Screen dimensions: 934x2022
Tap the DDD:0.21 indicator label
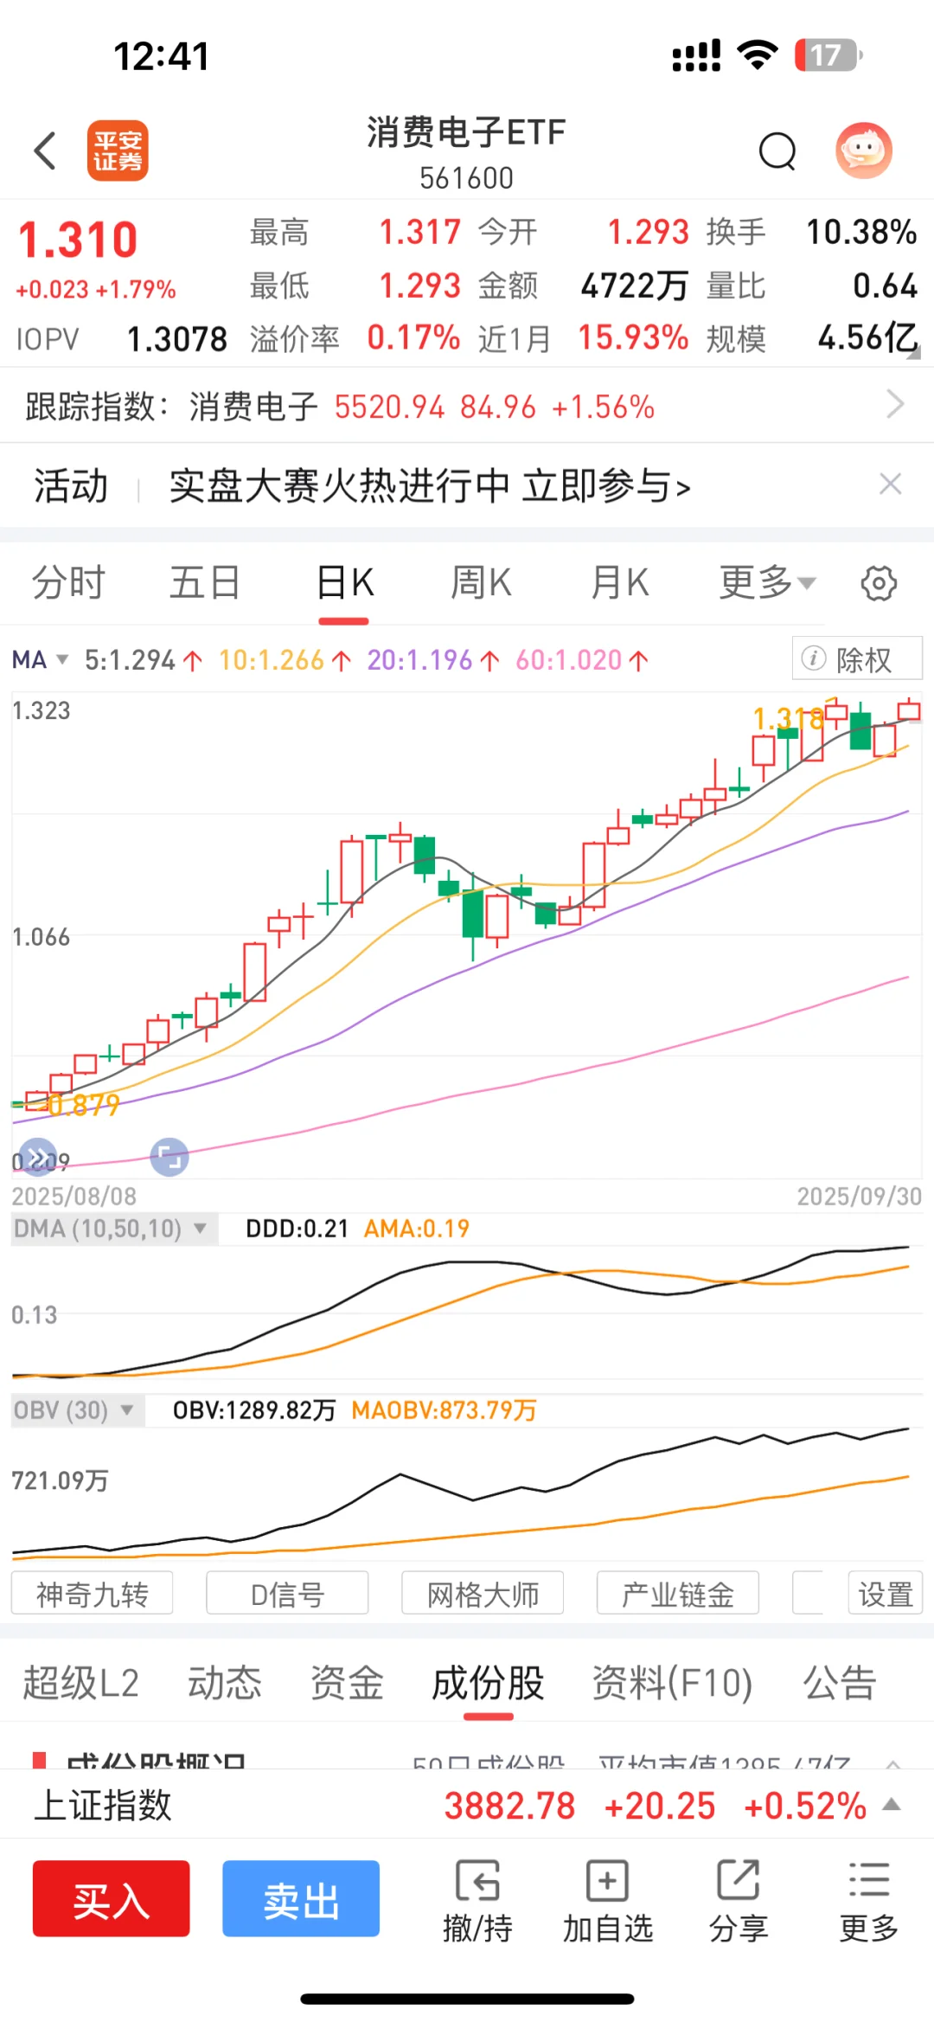point(297,1229)
